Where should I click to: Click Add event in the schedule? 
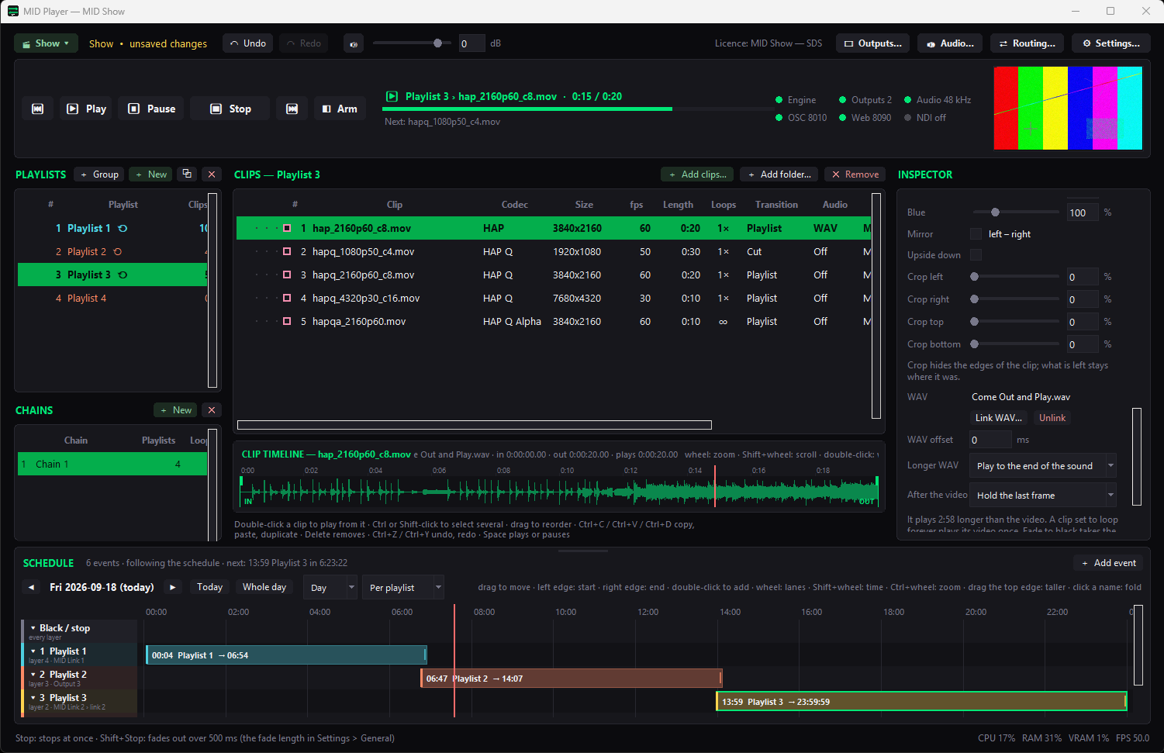coord(1107,563)
